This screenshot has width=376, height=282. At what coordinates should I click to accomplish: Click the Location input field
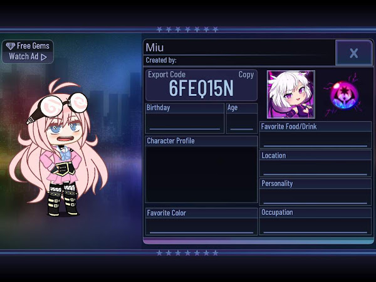point(315,169)
